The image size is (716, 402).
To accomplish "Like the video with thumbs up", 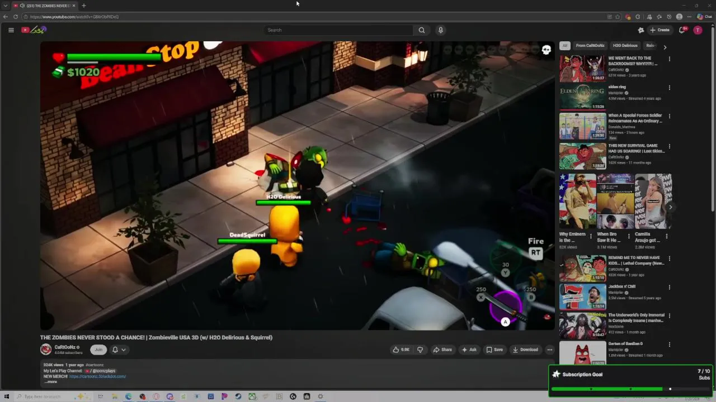I will [x=401, y=350].
